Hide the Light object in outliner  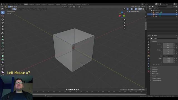[x=176, y=16]
